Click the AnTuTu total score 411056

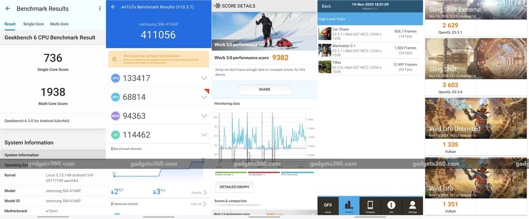[158, 35]
